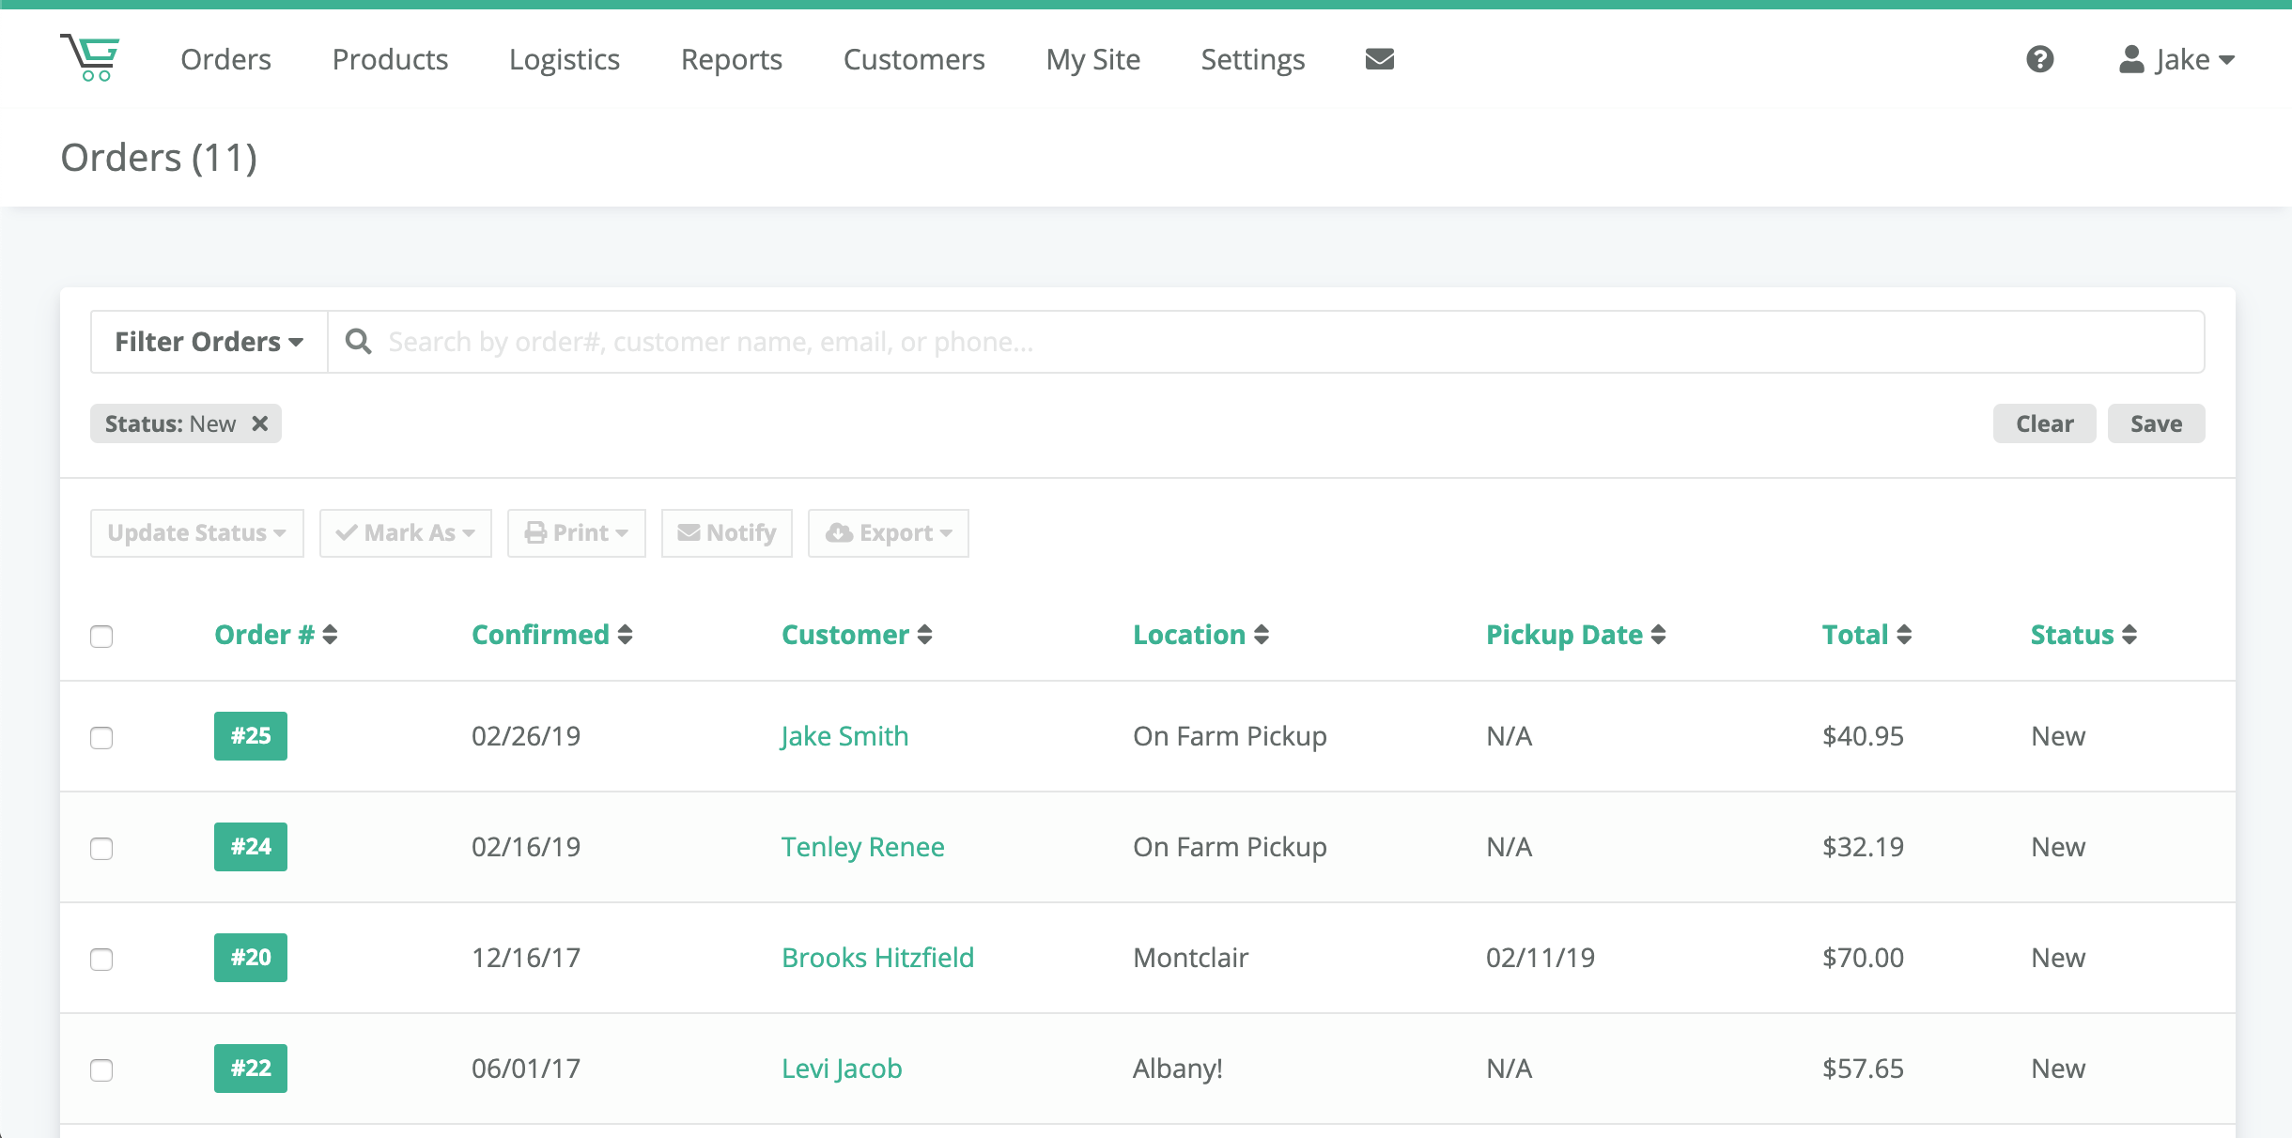Remove the Status: New filter chip

pyautogui.click(x=259, y=423)
